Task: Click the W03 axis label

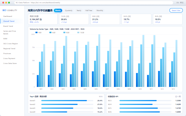Action: [63, 89]
